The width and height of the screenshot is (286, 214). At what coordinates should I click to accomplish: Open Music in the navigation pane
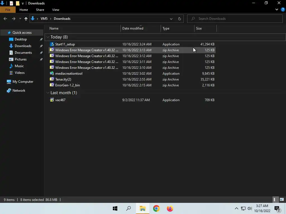pos(19,66)
